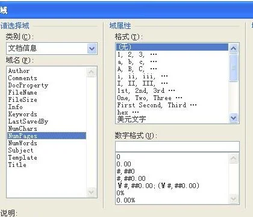This screenshot has height=217, width=253.
Task: Click format list scroll-up arrow
Action: click(234, 48)
